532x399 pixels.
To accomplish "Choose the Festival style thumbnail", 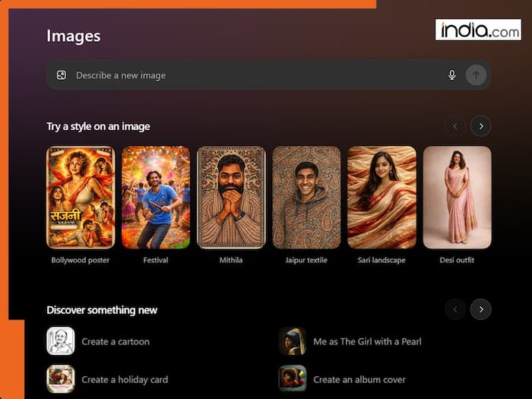I will tap(156, 198).
